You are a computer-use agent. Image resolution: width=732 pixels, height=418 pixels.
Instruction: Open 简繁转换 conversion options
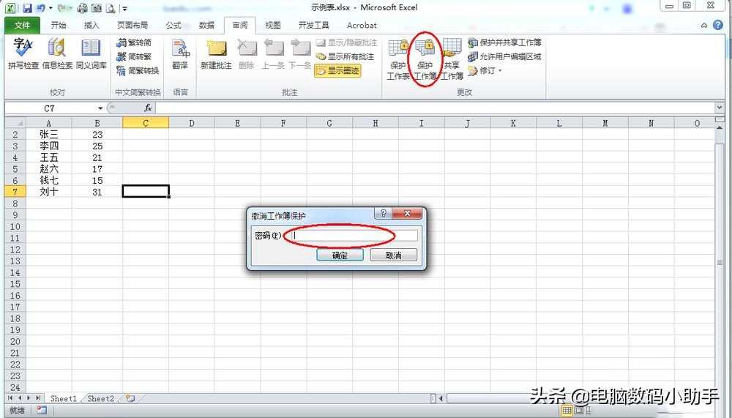click(x=138, y=70)
